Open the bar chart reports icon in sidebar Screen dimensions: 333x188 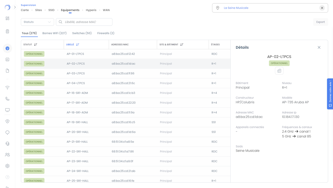(7, 59)
